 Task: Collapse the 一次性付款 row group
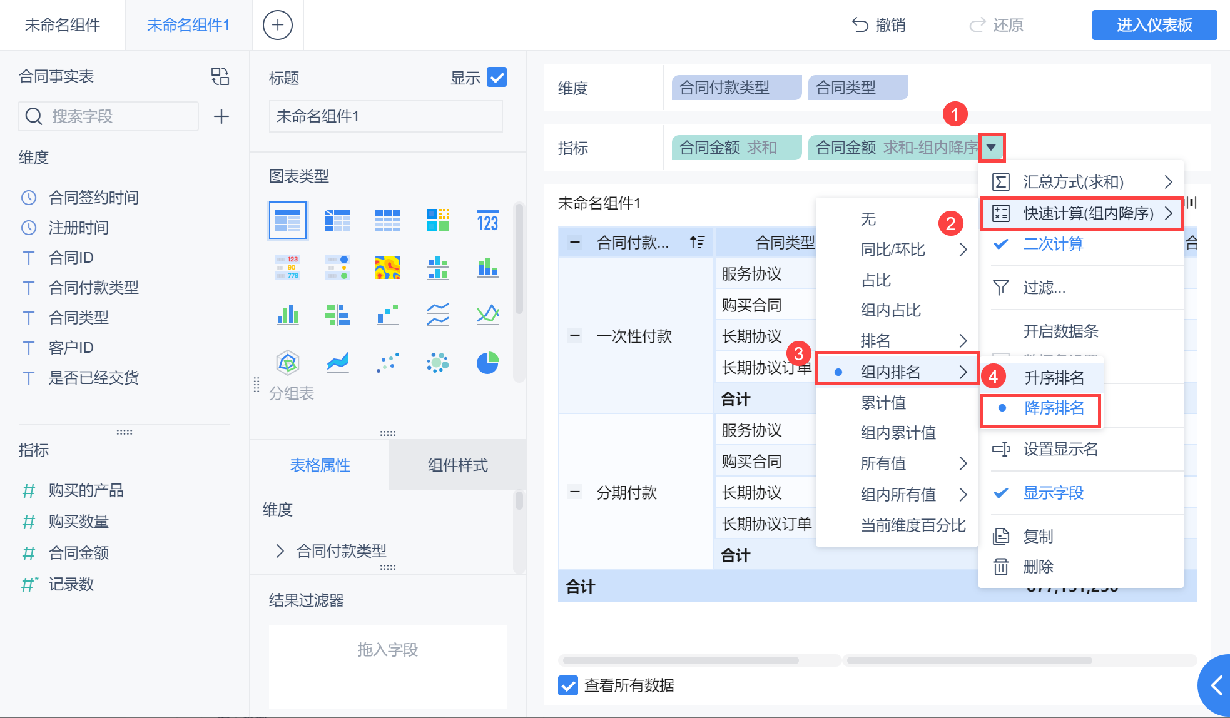tap(574, 336)
